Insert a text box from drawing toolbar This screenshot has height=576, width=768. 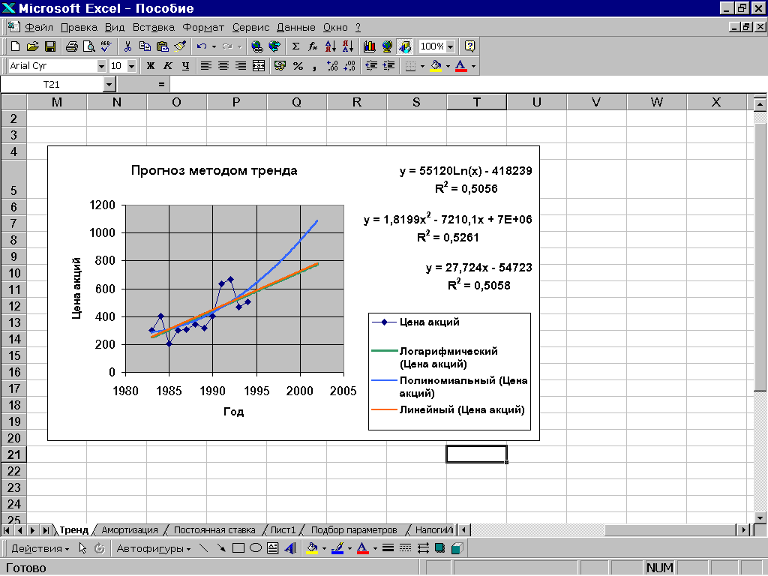(273, 548)
